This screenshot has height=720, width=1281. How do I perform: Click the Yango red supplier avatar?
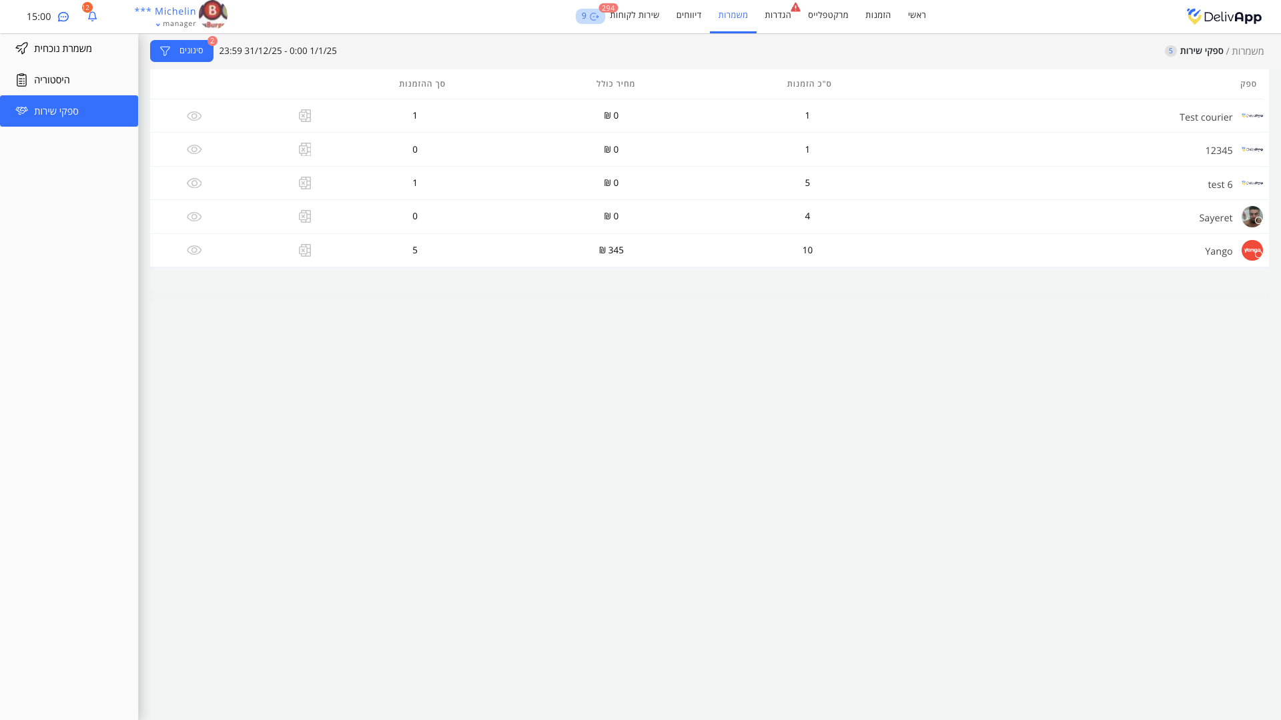[1252, 251]
